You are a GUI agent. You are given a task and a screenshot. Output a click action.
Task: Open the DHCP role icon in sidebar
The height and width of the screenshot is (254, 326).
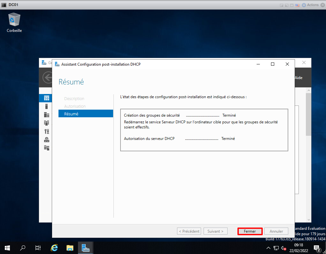tap(47, 131)
